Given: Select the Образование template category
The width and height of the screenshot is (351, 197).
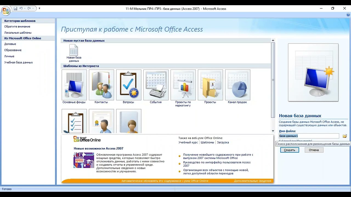Looking at the screenshot, I should click(x=13, y=50).
